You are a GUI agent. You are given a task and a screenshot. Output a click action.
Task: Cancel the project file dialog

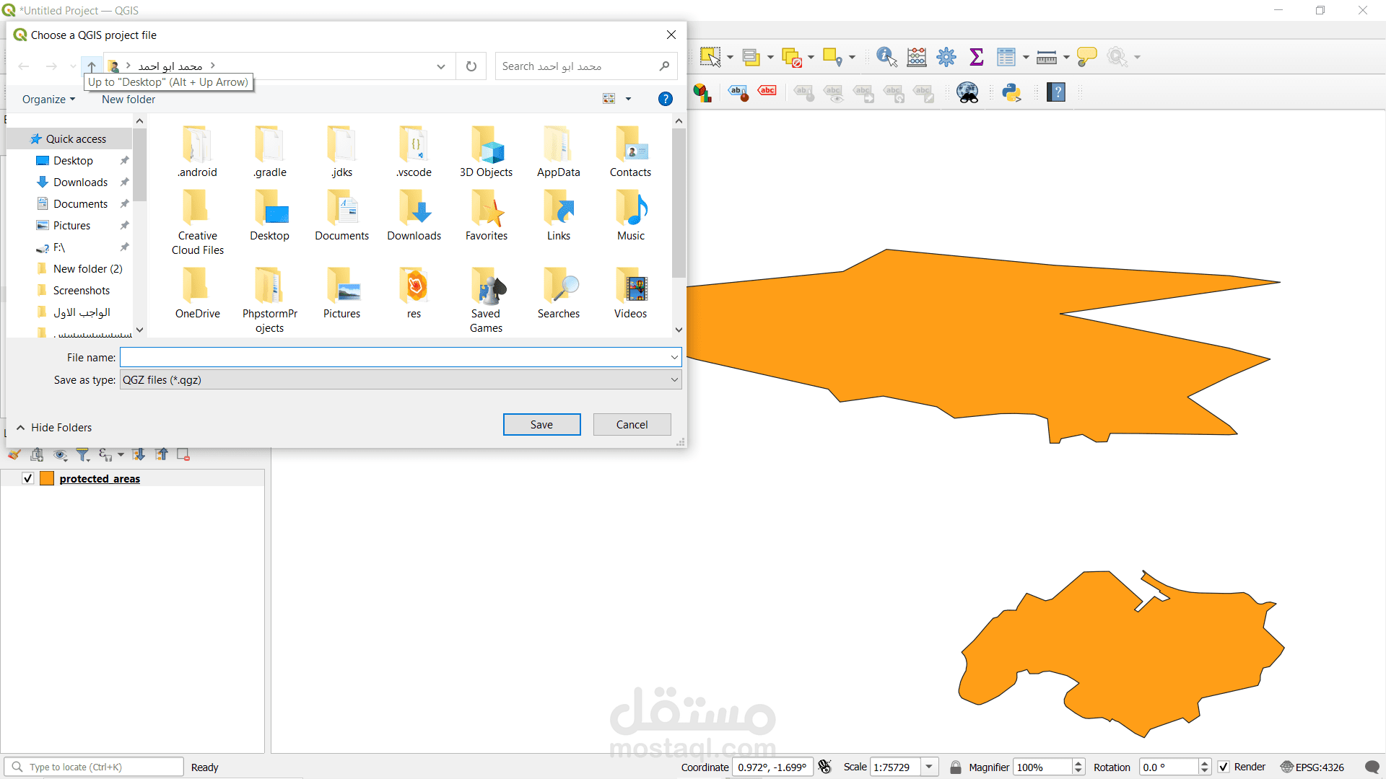pyautogui.click(x=632, y=425)
